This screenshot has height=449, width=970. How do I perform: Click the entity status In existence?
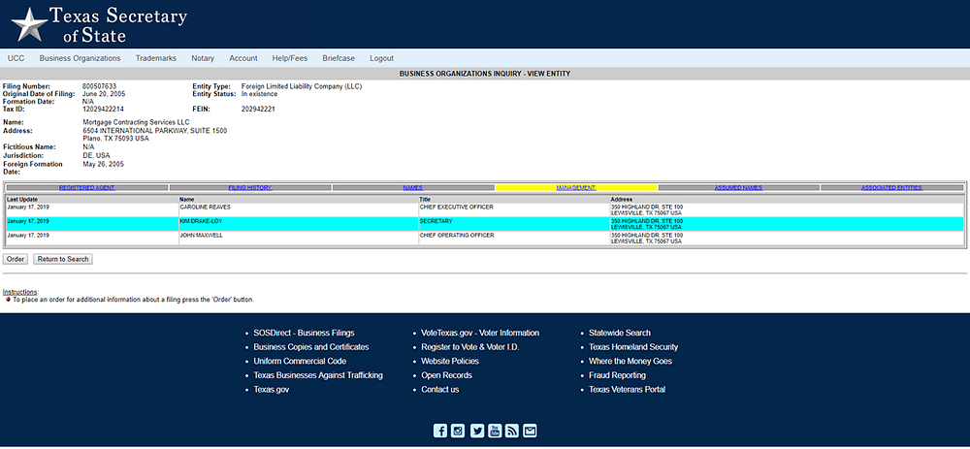pyautogui.click(x=259, y=94)
